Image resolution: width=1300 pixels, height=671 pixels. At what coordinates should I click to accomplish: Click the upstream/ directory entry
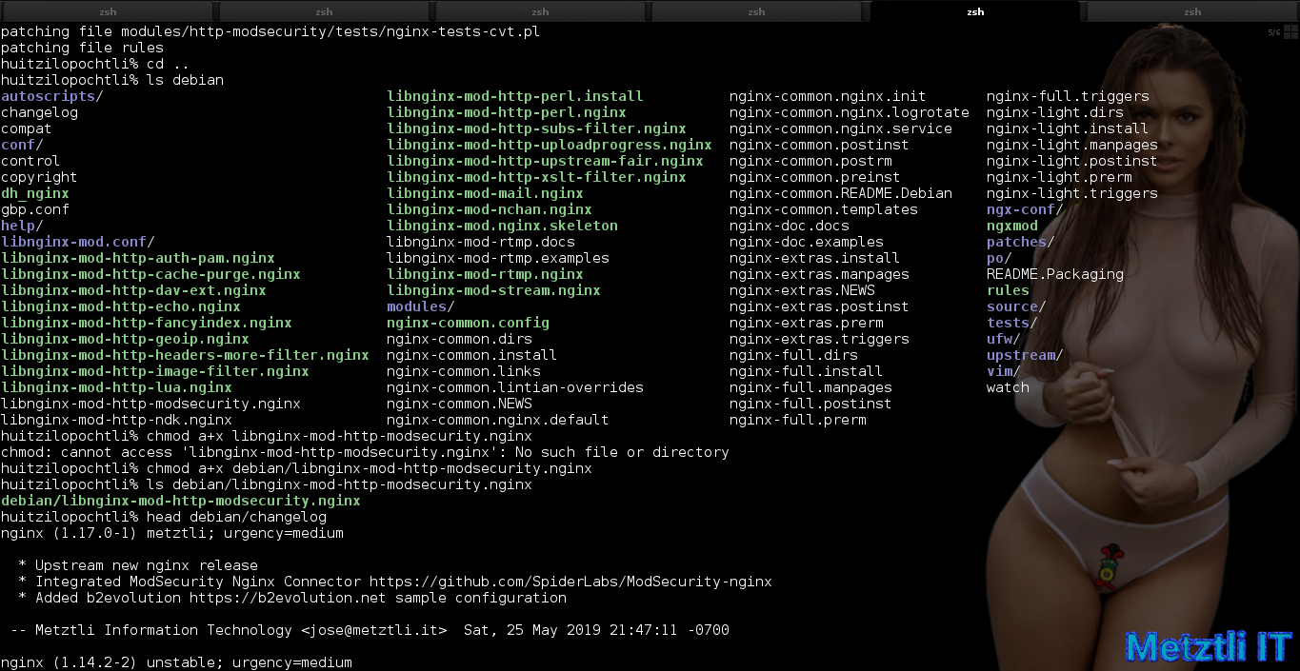pyautogui.click(x=1025, y=355)
